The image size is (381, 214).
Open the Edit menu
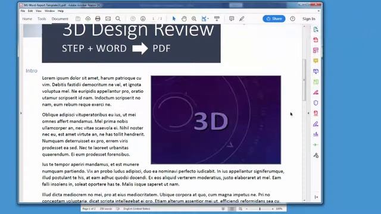(30, 11)
